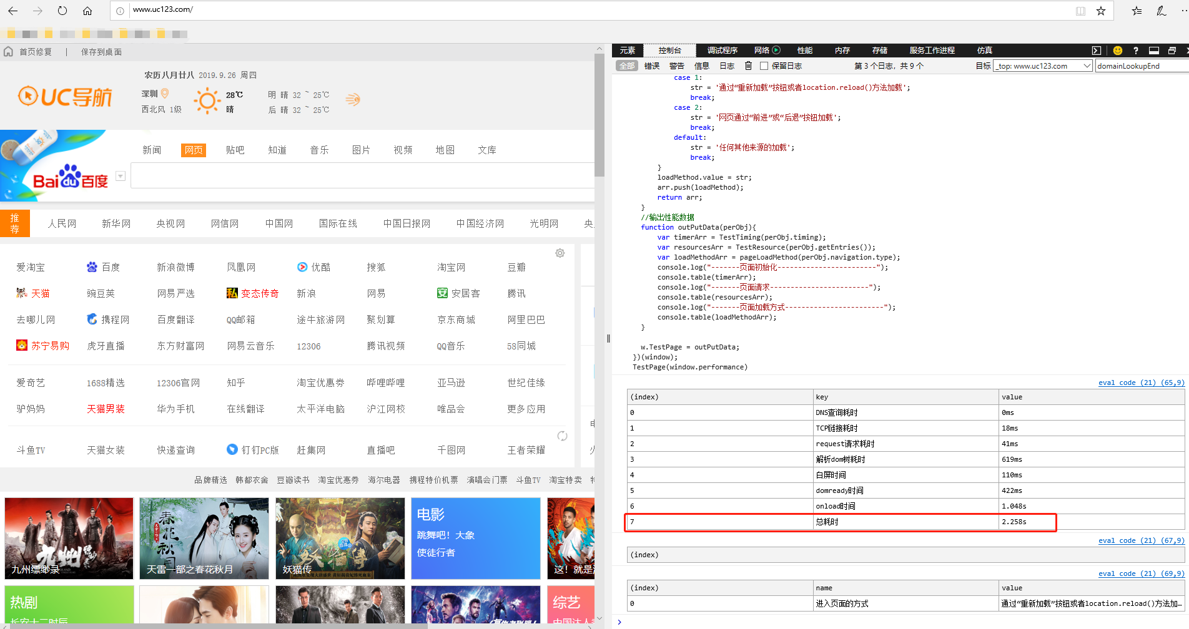The width and height of the screenshot is (1189, 629).
Task: Filter console to 警告 messages
Action: pyautogui.click(x=677, y=66)
